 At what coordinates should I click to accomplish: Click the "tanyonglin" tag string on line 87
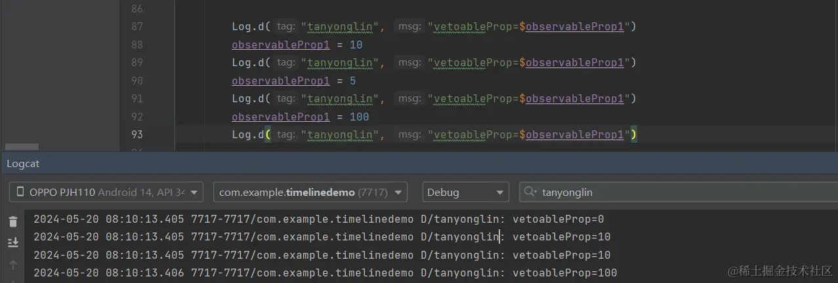tap(341, 27)
